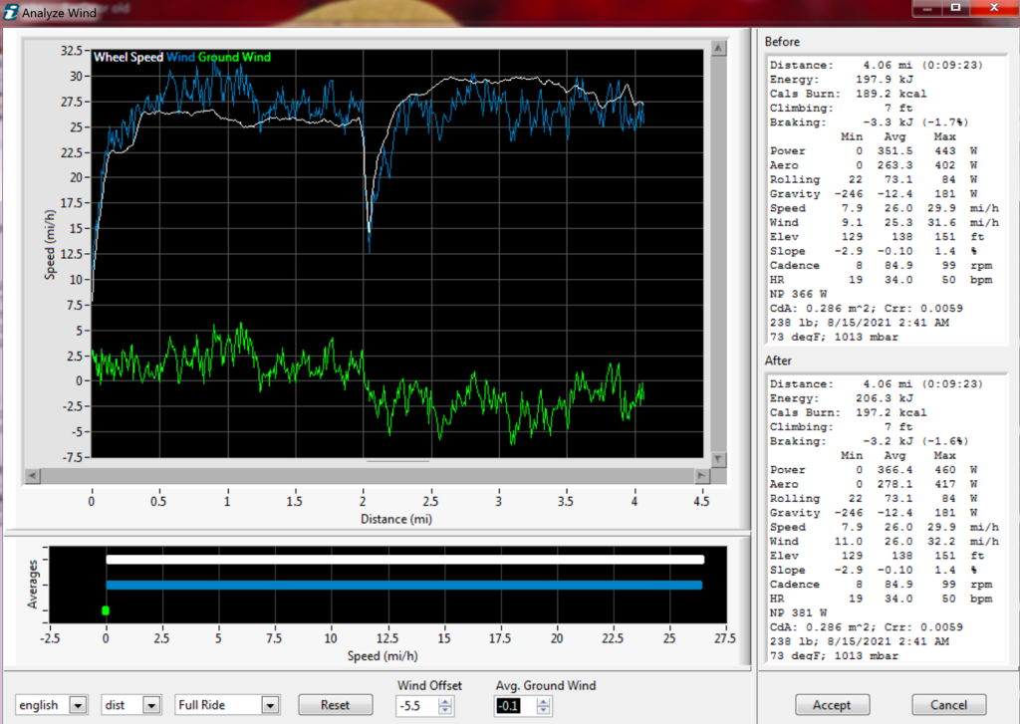Click the NP 381 W line in After

click(x=798, y=612)
